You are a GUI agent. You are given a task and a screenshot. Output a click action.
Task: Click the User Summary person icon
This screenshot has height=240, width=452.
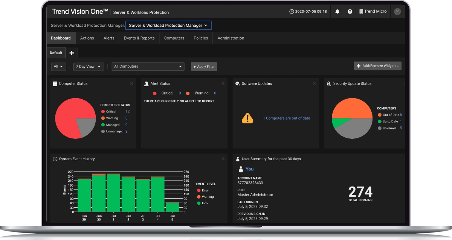pos(237,159)
